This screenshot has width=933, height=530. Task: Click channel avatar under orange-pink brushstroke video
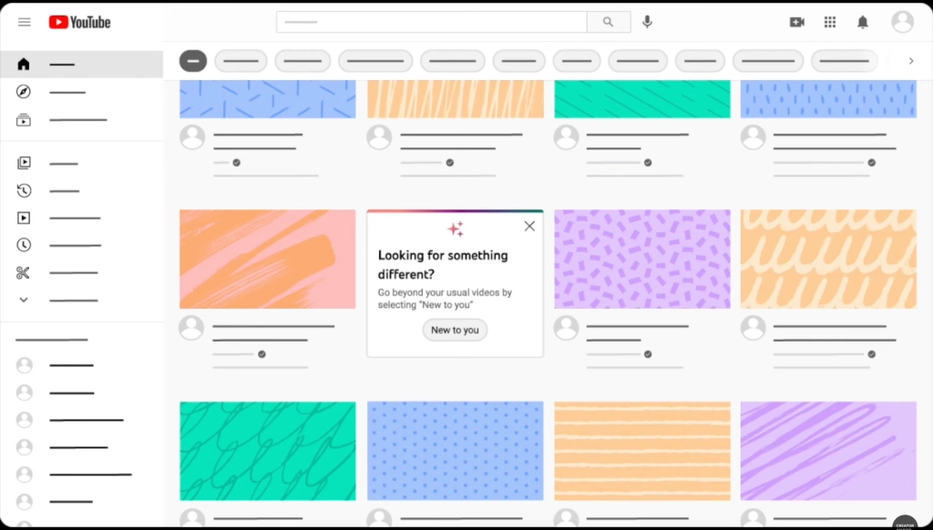[x=191, y=328]
